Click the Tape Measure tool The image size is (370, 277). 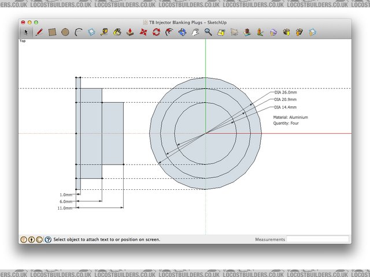pyautogui.click(x=104, y=32)
